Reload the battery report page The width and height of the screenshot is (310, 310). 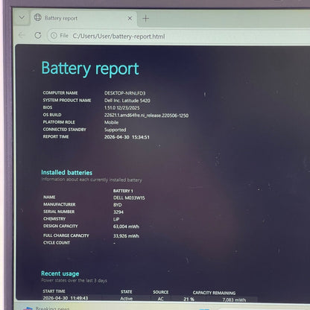(38, 35)
